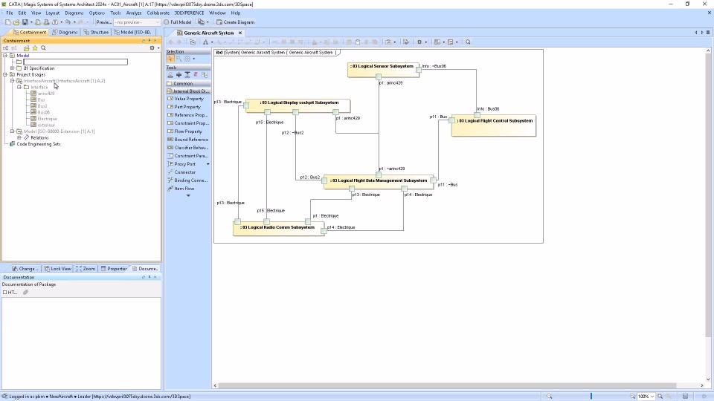Click the favorites star icon in Containment panel
Screen dimensions: 714x401
(35, 48)
